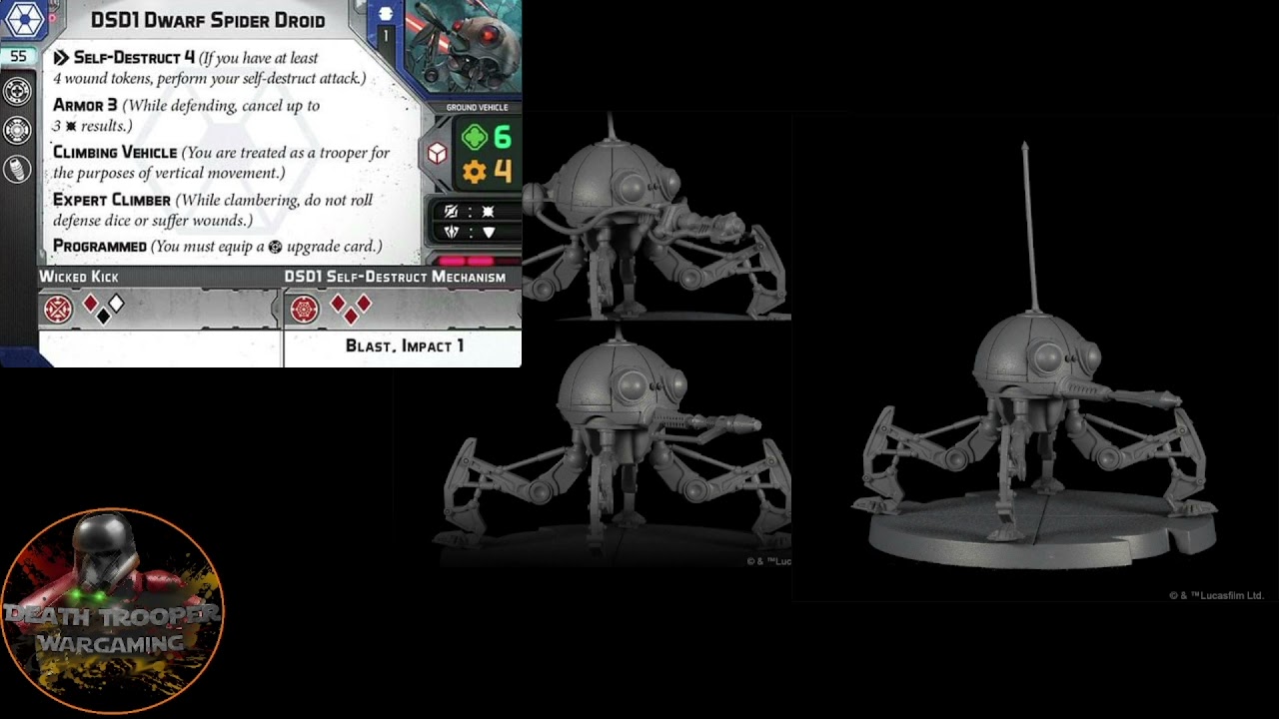1279x719 pixels.
Task: Click the Climbing Vehicle keyword
Action: point(115,153)
